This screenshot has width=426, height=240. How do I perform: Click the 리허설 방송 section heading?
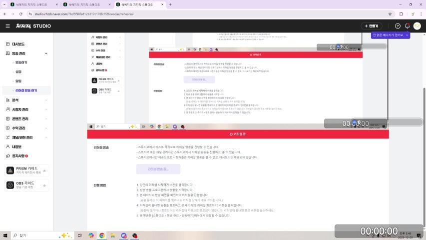coord(101,147)
